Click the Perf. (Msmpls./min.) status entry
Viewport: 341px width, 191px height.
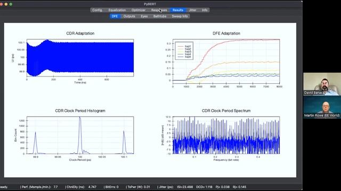(39, 187)
